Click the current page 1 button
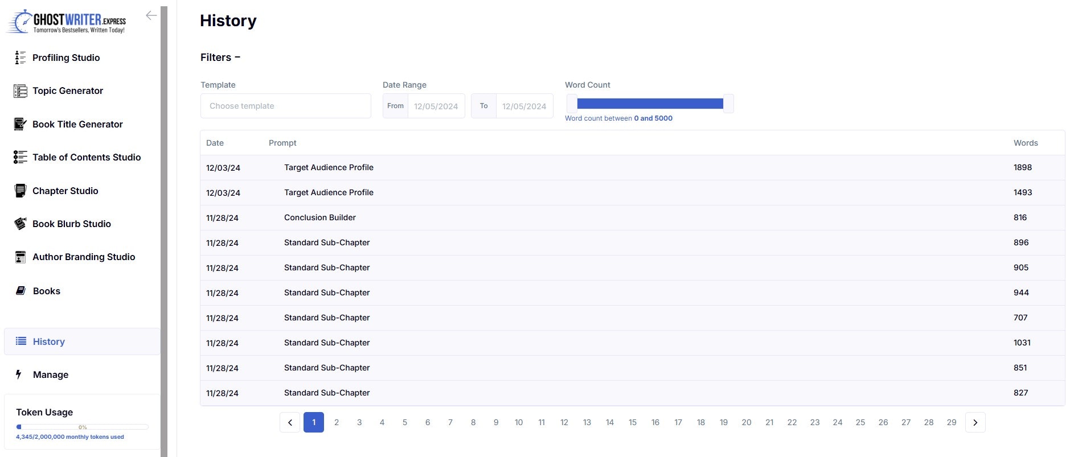The image size is (1078, 457). tap(314, 422)
